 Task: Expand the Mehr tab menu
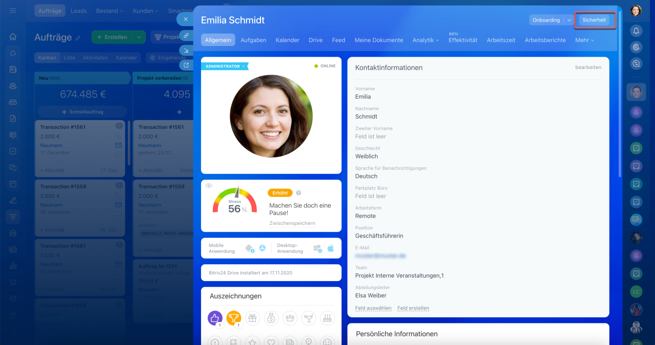[584, 40]
